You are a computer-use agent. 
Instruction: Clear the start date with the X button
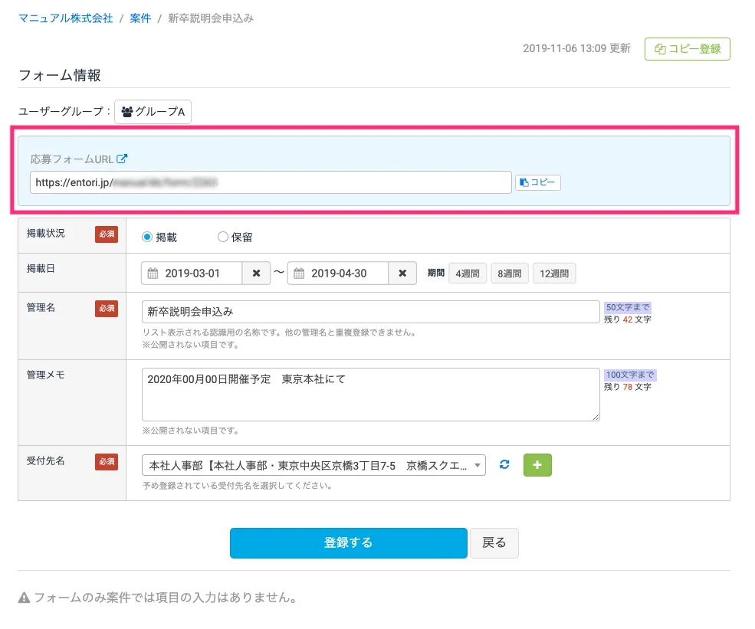(x=256, y=274)
